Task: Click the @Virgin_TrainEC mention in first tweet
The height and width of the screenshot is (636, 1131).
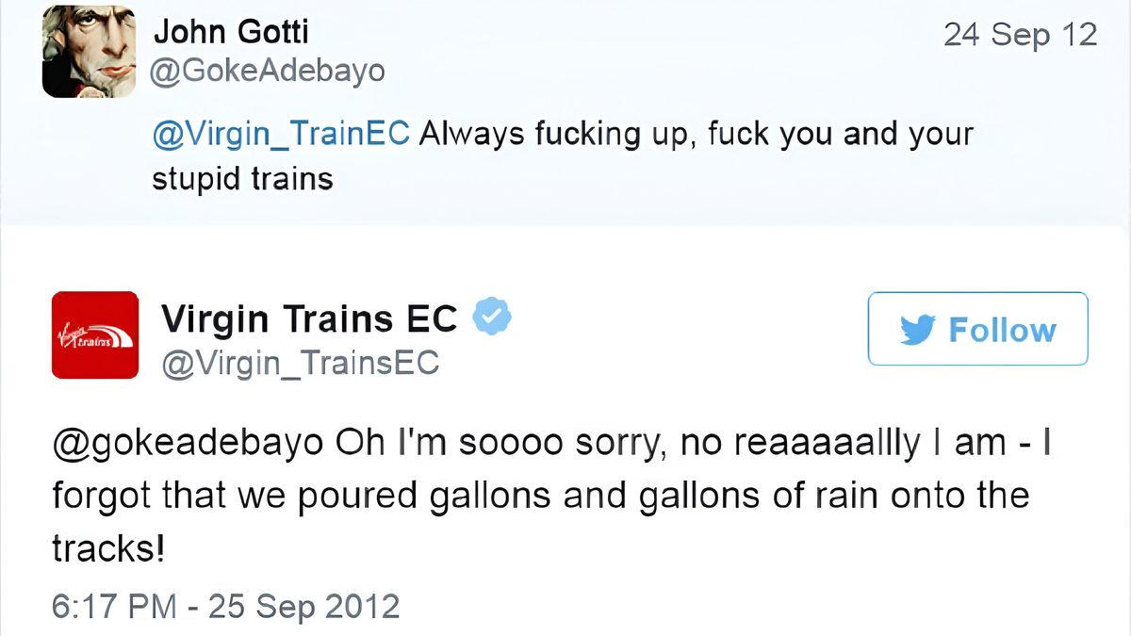Action: [281, 134]
